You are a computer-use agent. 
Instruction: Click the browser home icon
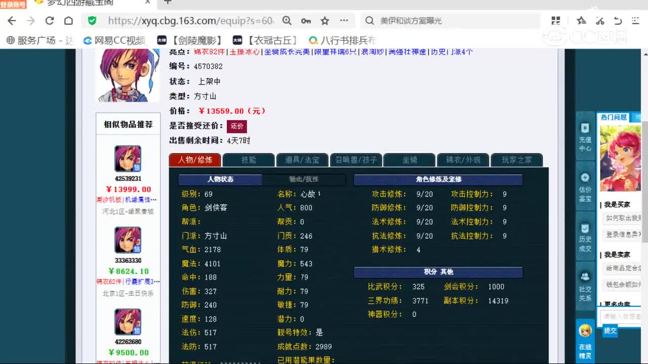tap(68, 20)
